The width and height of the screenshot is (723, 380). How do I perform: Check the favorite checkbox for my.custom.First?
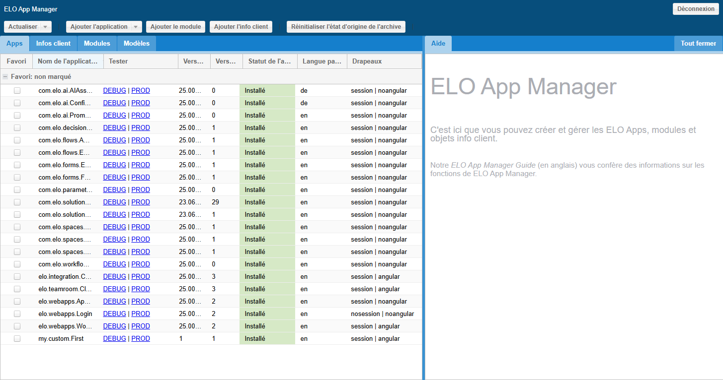tap(17, 338)
